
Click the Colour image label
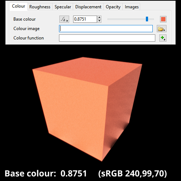pyautogui.click(x=26, y=29)
